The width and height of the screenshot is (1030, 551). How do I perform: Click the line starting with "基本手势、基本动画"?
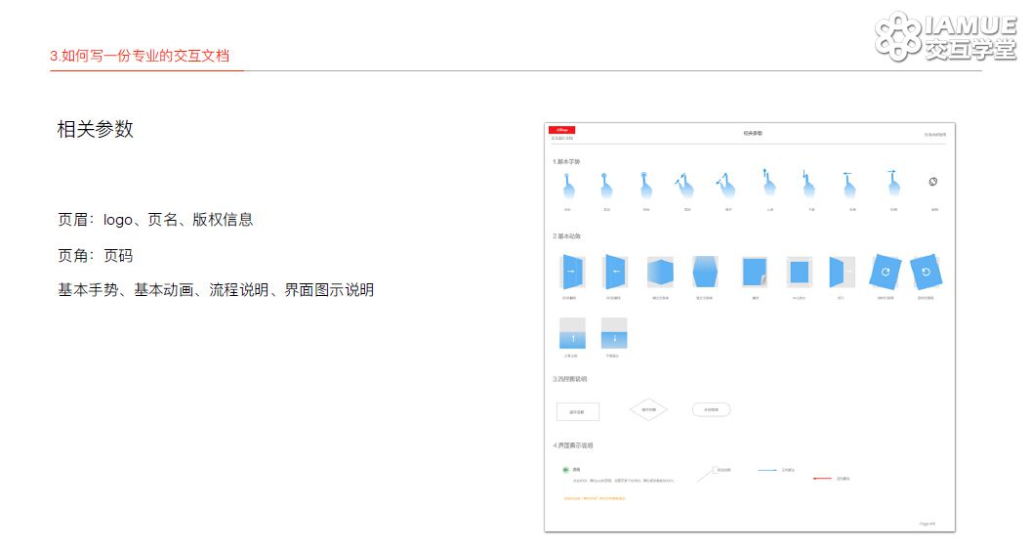tap(216, 290)
